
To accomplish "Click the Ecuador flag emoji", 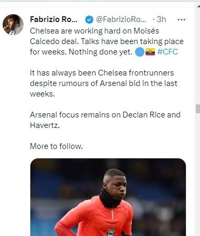I will (150, 52).
